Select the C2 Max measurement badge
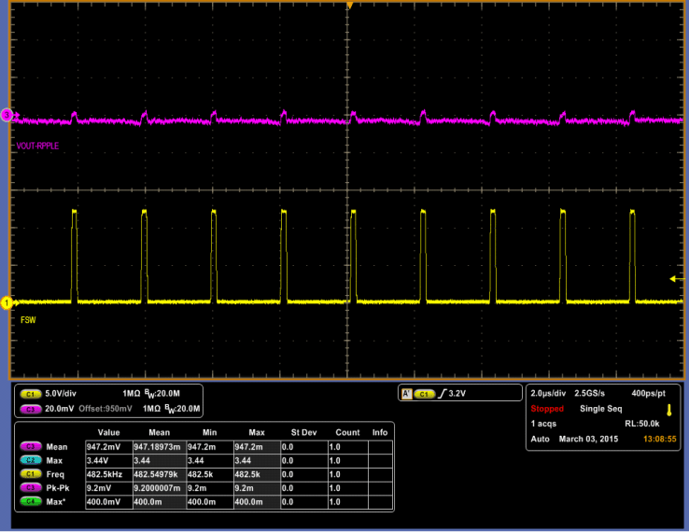Screen dimensions: 689x532 point(30,461)
